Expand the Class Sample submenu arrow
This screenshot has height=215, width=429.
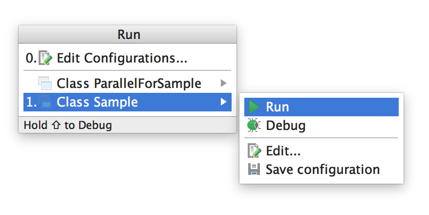tap(224, 102)
